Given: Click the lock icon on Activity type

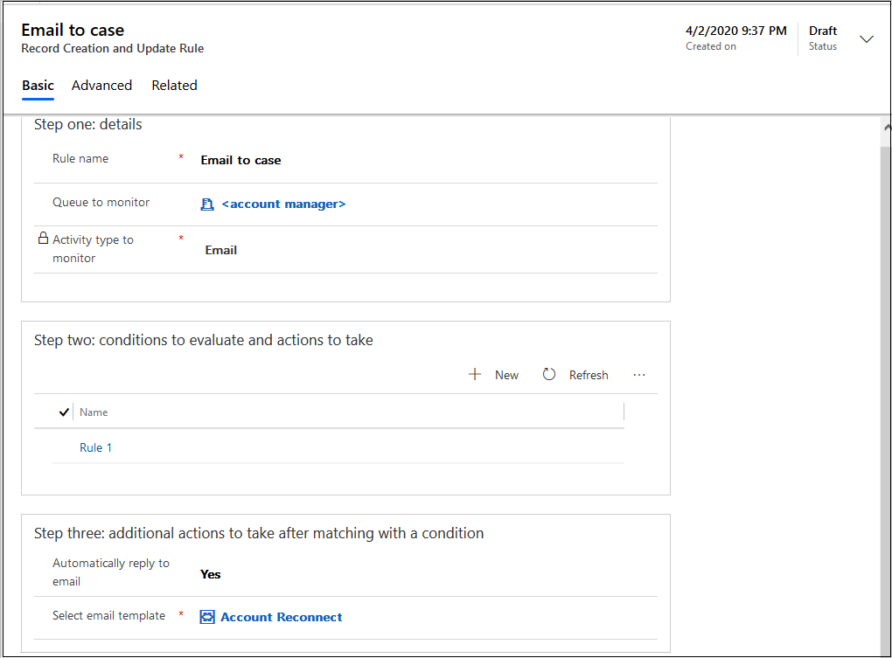Looking at the screenshot, I should point(43,238).
